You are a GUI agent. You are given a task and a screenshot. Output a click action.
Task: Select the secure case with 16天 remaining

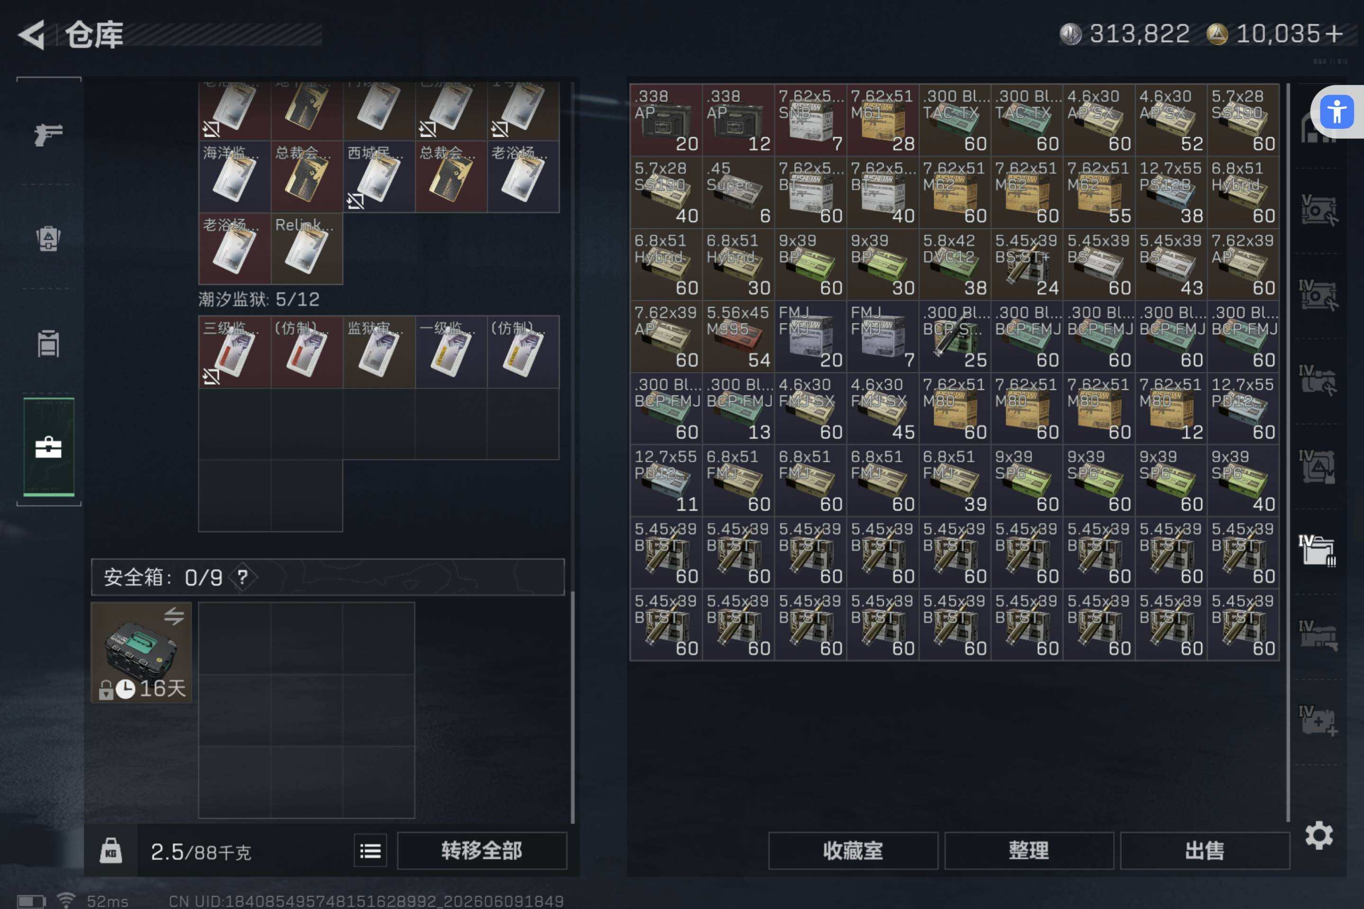142,652
